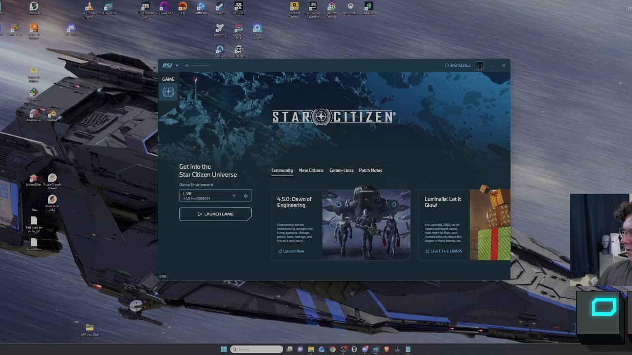Open the OrcaSlicer desktop shortcut
The width and height of the screenshot is (632, 355).
click(34, 8)
